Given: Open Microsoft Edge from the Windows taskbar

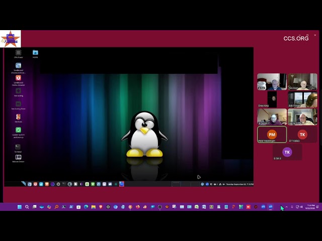Looking at the screenshot, I should 86,207.
